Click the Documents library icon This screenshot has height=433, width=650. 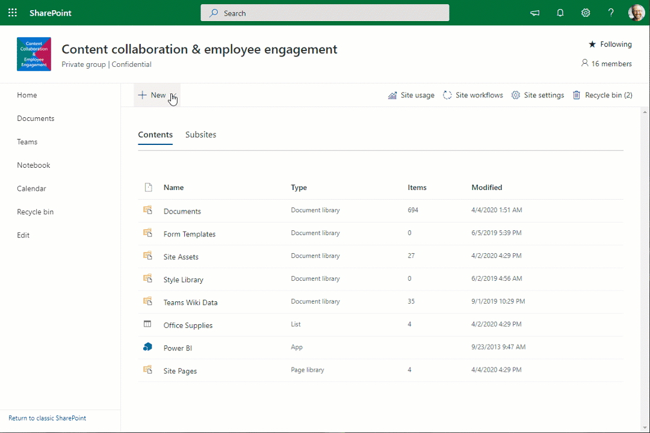pos(147,210)
